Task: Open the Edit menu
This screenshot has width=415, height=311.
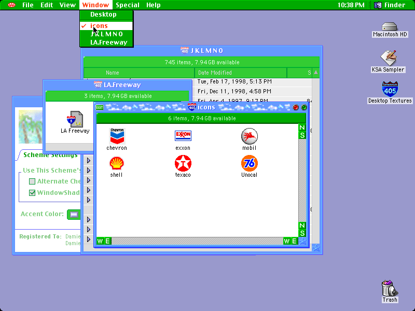Action: click(47, 5)
